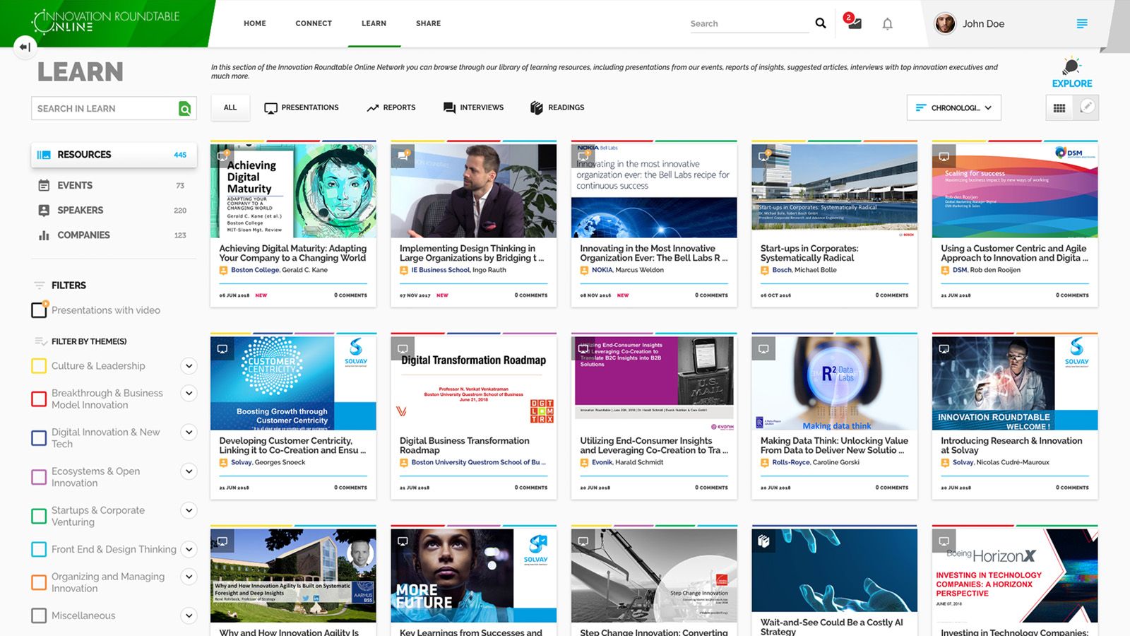Open the Start-ups in Corporates thumbnail
The image size is (1130, 636).
pyautogui.click(x=834, y=190)
